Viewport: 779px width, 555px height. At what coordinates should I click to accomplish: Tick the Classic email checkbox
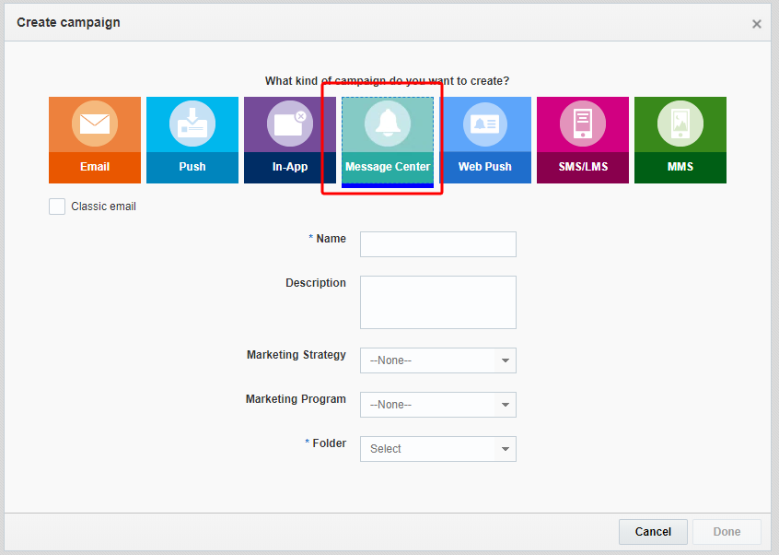point(57,207)
